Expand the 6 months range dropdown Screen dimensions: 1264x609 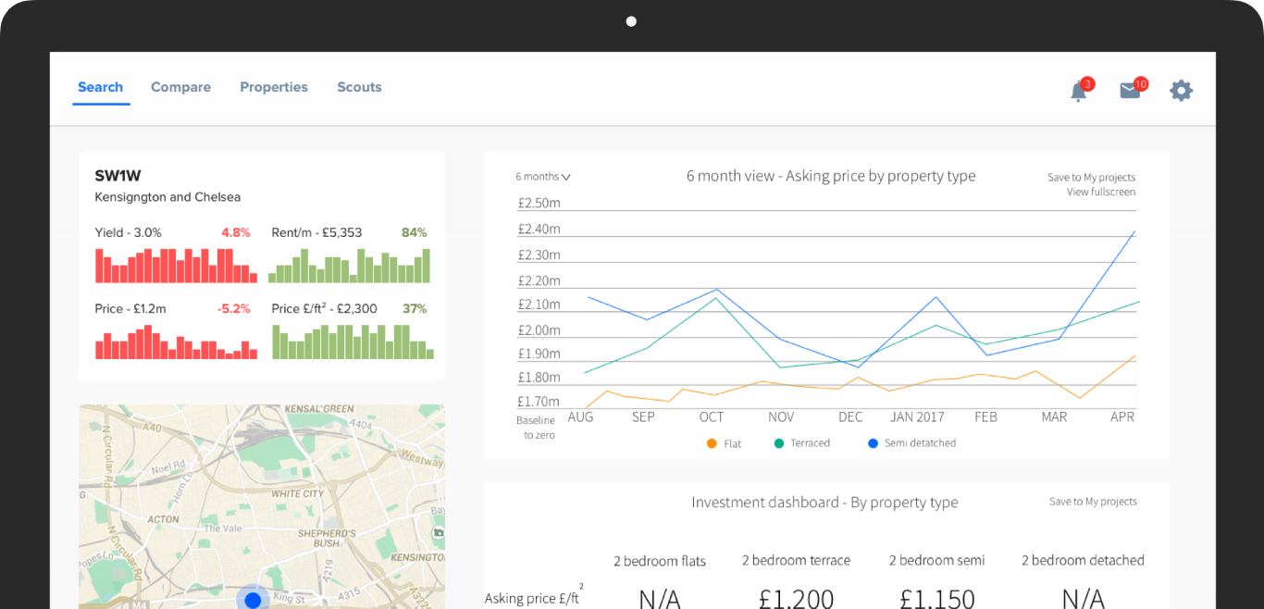pos(543,177)
